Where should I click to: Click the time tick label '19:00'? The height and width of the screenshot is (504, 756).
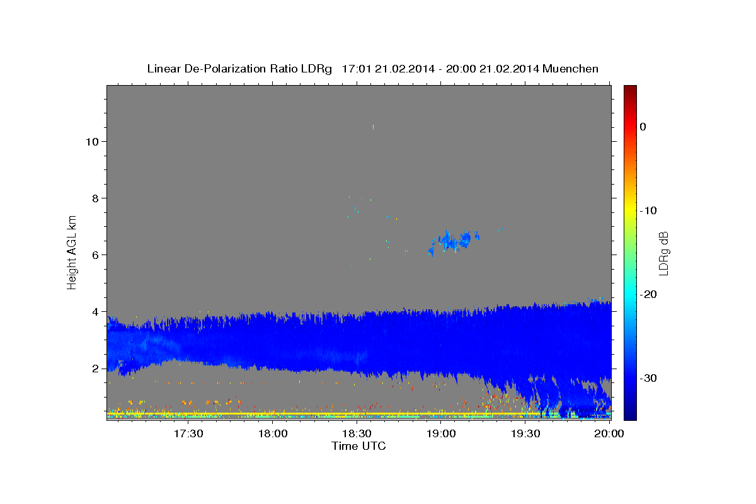click(x=441, y=433)
